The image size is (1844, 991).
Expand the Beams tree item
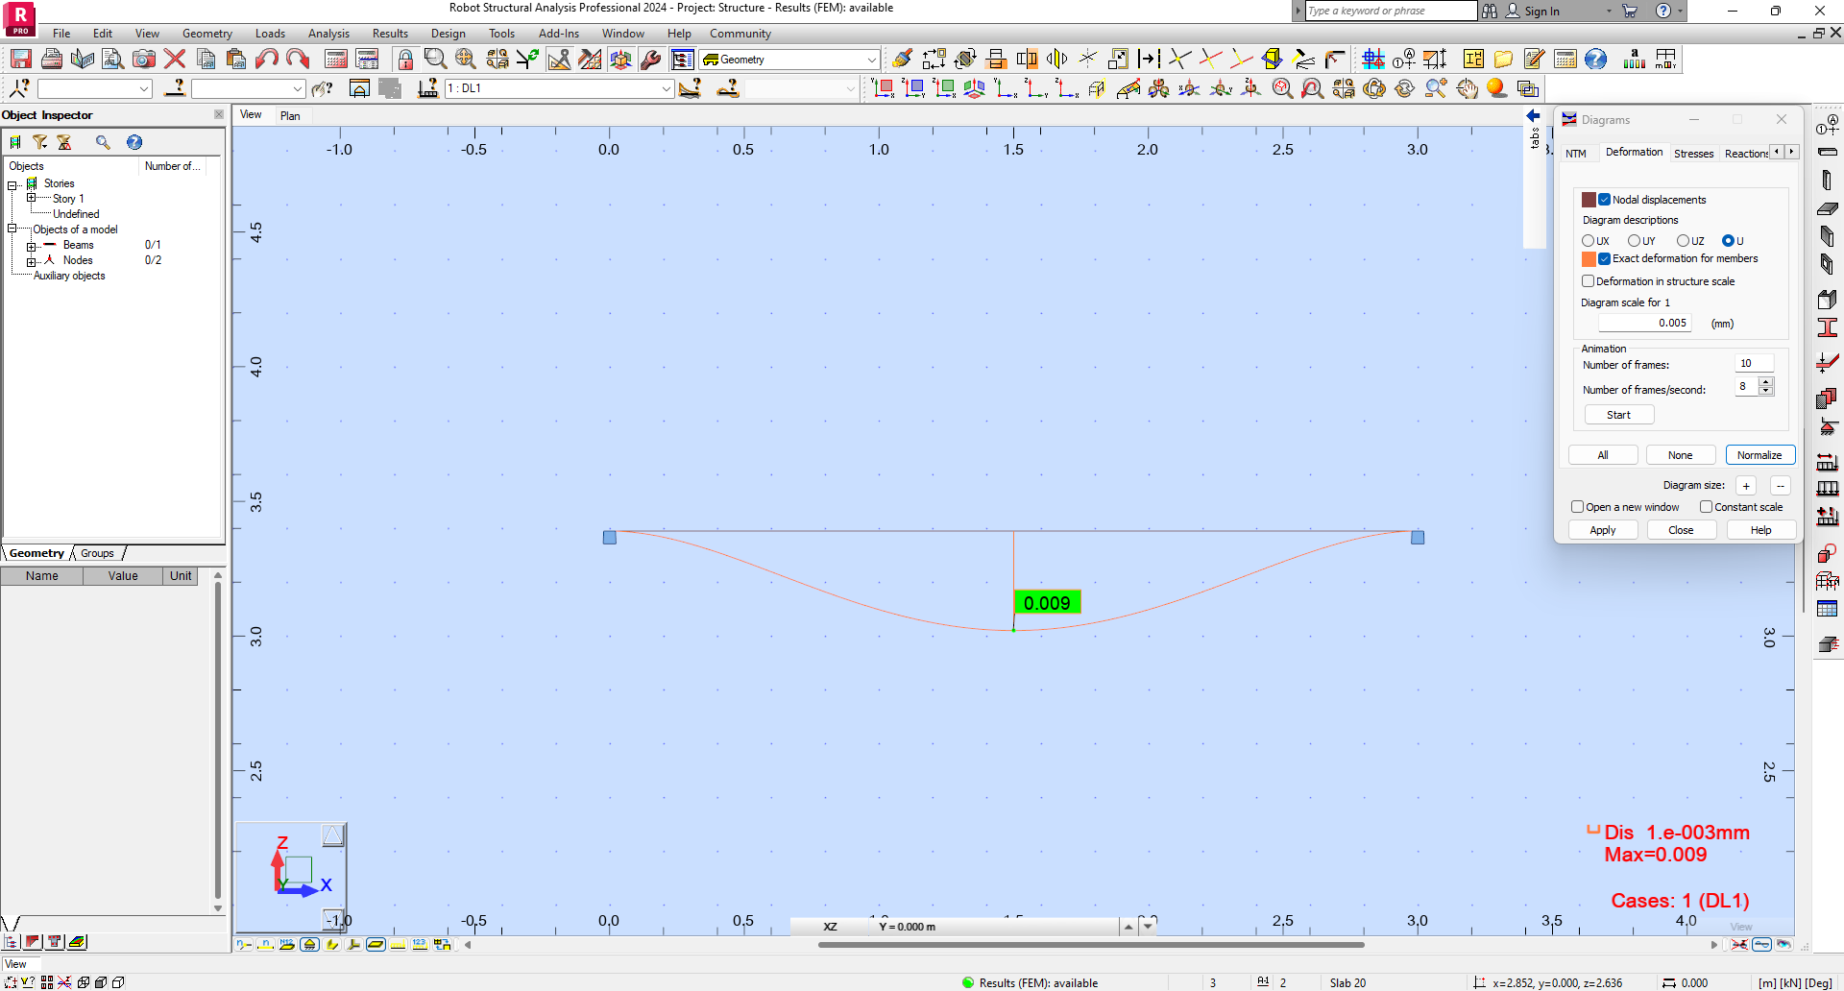click(30, 245)
